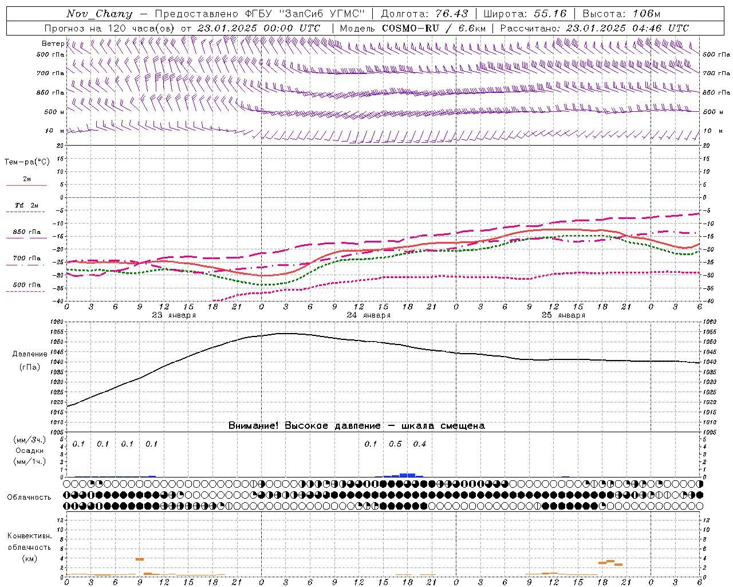Click the '0.5' three-hour precipitation value

395,444
